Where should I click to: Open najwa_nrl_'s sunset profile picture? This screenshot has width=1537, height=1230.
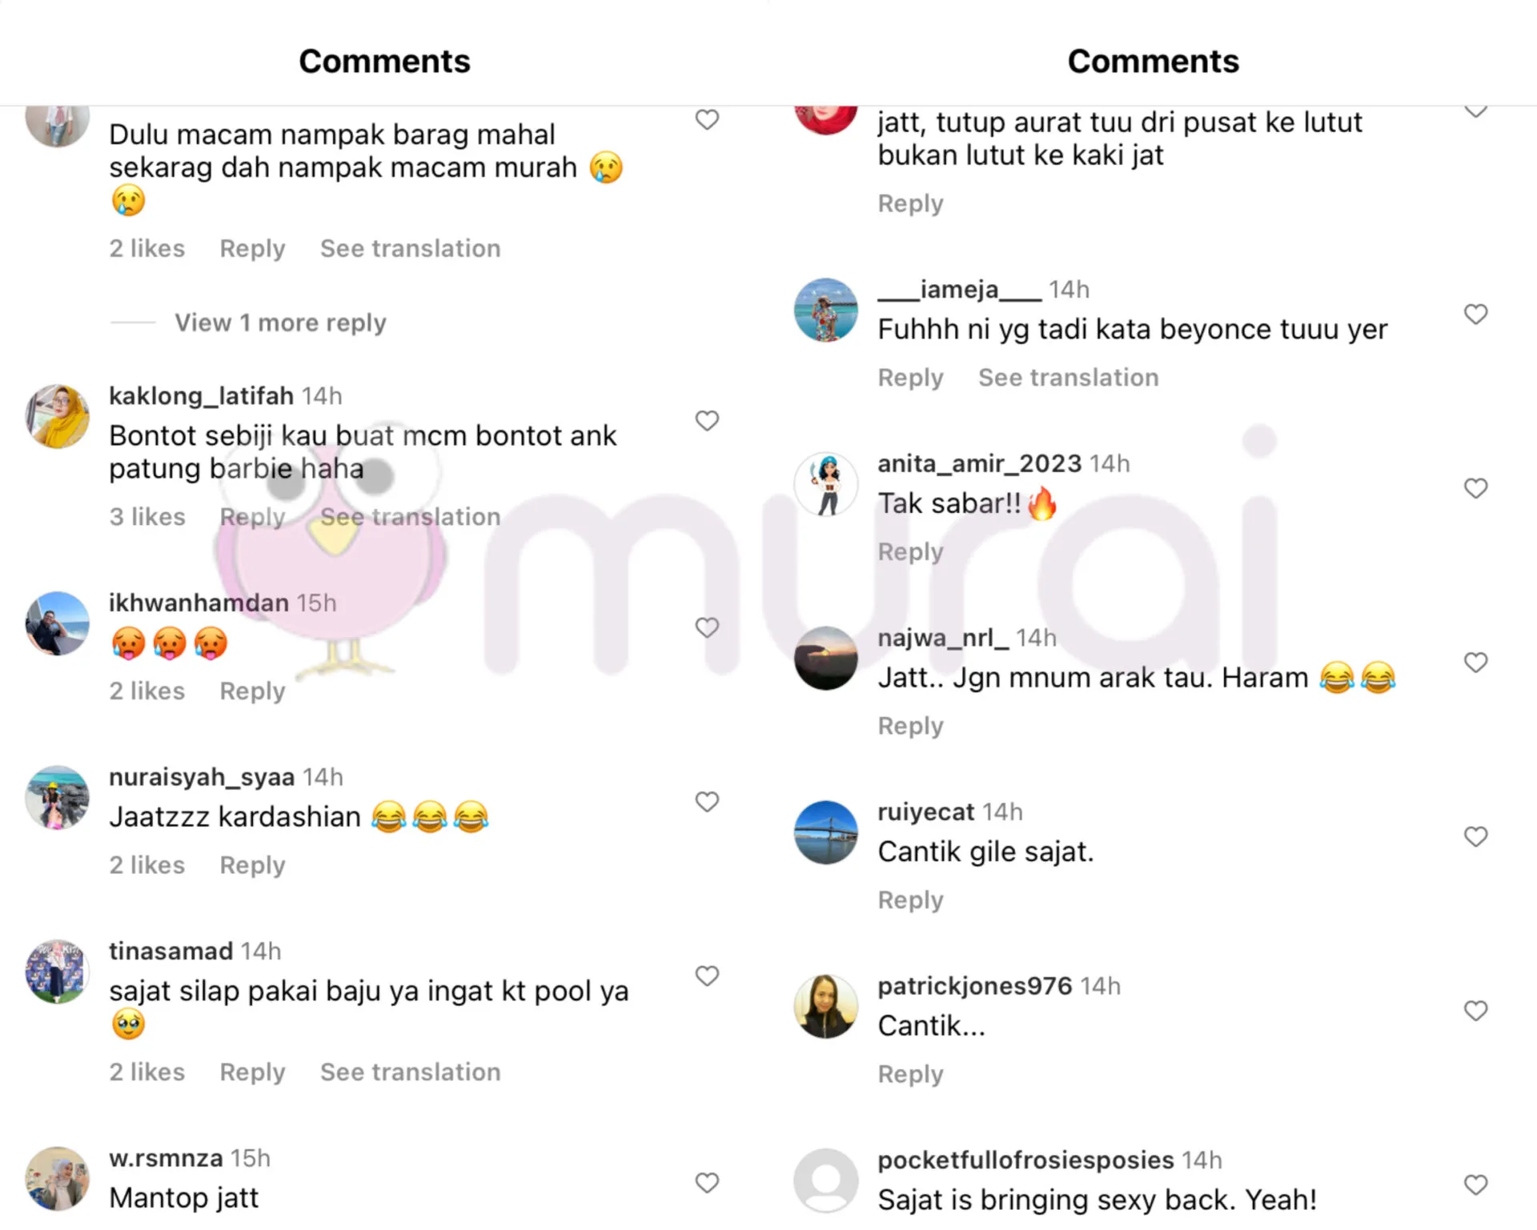point(825,658)
